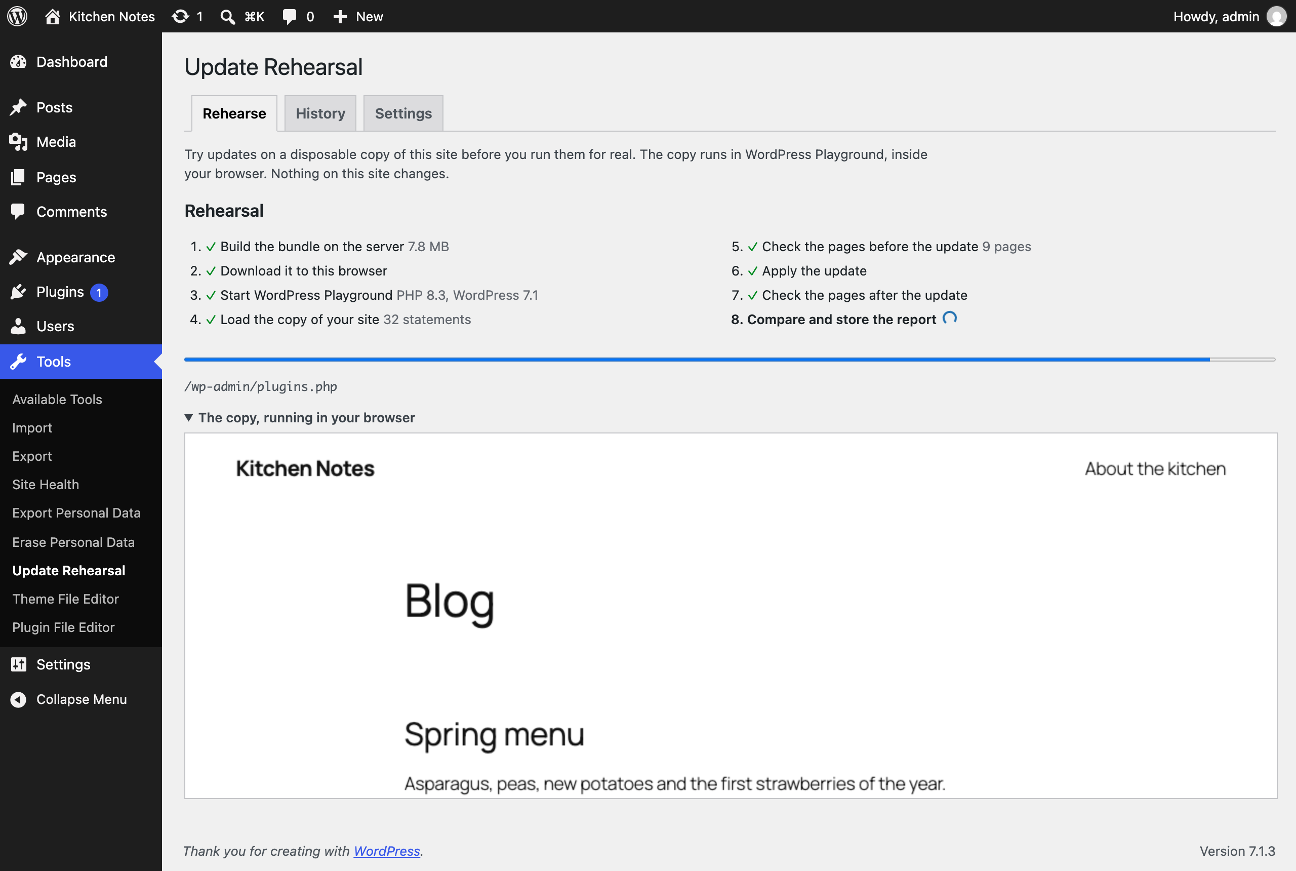Open the Spring menu post title
This screenshot has width=1296, height=871.
pos(494,734)
